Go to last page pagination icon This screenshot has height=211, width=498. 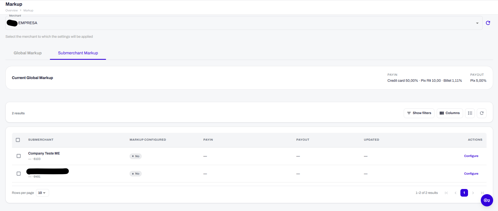pos(482,193)
